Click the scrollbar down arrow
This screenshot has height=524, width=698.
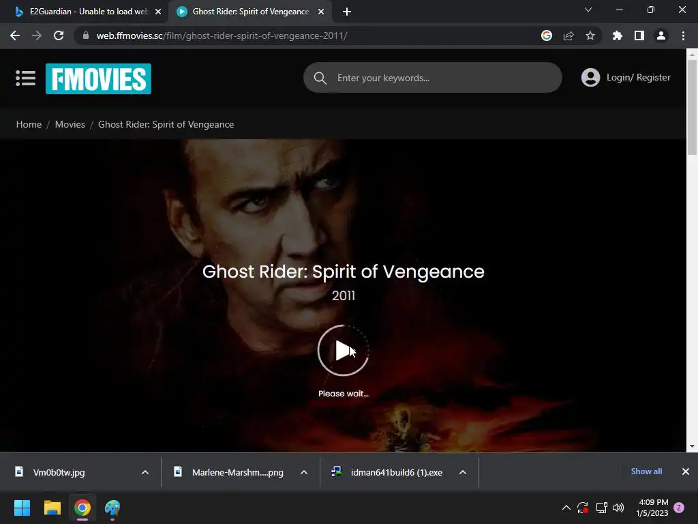(x=692, y=446)
